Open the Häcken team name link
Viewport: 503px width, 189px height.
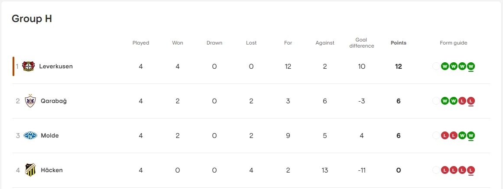tap(52, 170)
